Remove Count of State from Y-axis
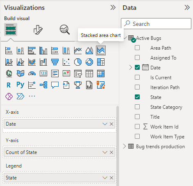This screenshot has width=193, height=186. coord(111,152)
